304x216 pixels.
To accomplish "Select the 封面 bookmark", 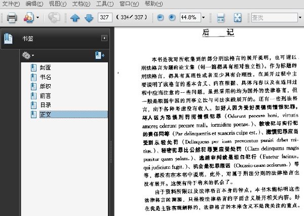I will [x=46, y=67].
